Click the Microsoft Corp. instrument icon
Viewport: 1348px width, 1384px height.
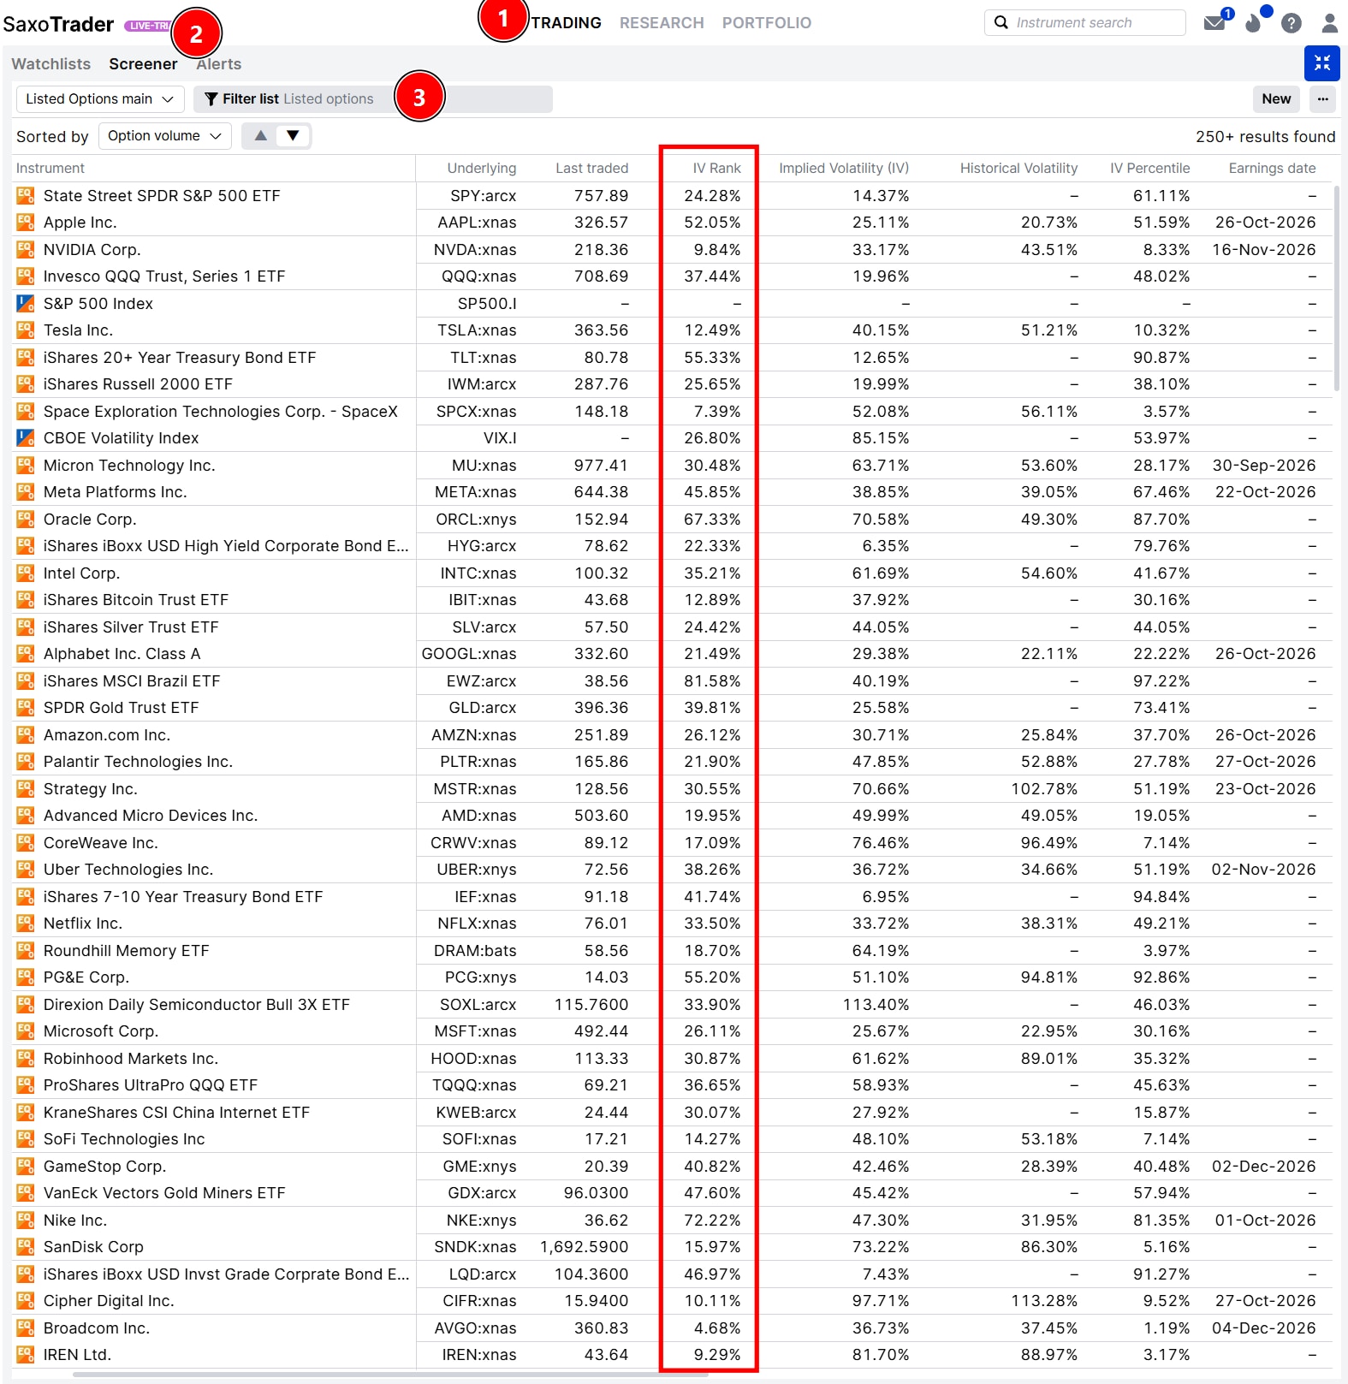(26, 1031)
